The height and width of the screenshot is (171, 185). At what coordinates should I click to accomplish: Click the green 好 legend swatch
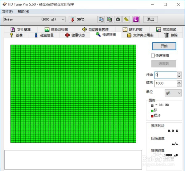click(152, 111)
